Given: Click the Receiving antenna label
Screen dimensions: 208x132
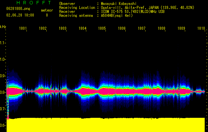Looking at the screenshot, I should 76,16.
